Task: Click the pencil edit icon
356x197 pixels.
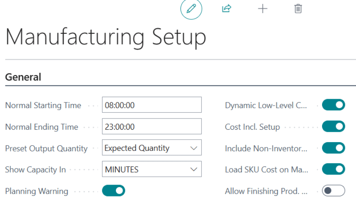Action: coord(191,9)
